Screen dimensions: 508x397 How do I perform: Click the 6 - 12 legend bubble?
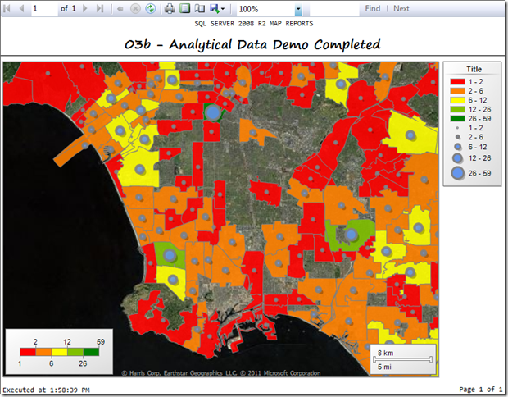pyautogui.click(x=457, y=147)
